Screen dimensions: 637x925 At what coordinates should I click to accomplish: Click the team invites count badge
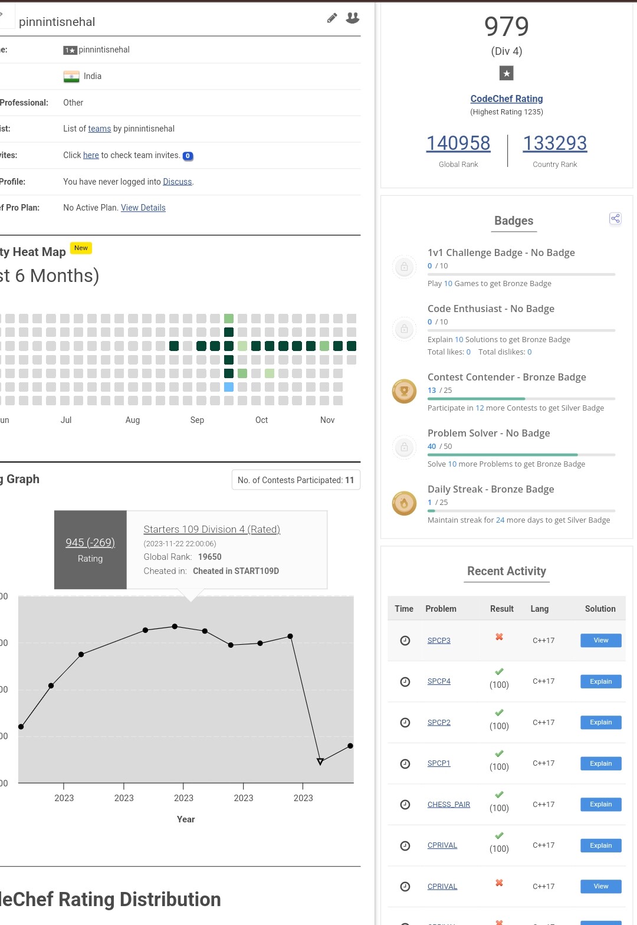coord(188,156)
